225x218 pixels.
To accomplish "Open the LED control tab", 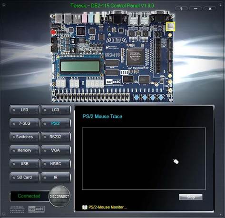I will coord(24,110).
